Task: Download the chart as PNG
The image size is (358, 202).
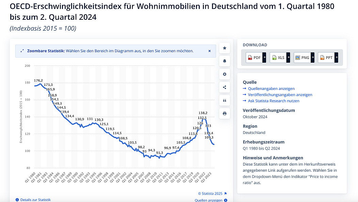Action: tap(302, 58)
